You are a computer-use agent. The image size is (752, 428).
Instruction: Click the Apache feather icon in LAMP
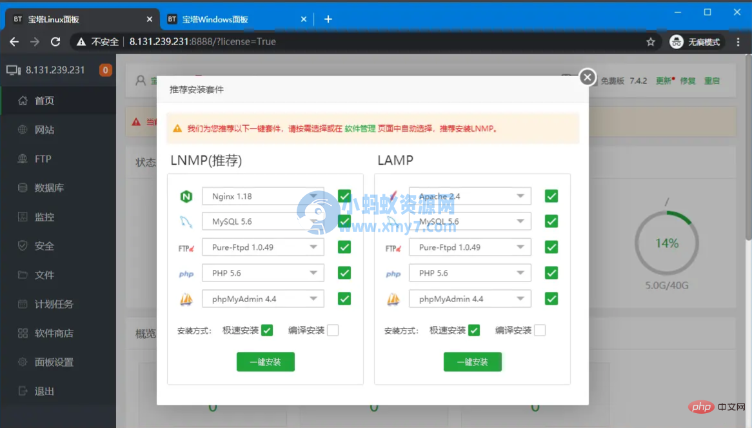[393, 196]
